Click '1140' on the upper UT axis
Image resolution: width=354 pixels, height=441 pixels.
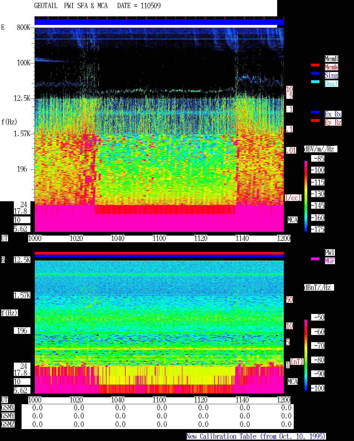[242, 238]
